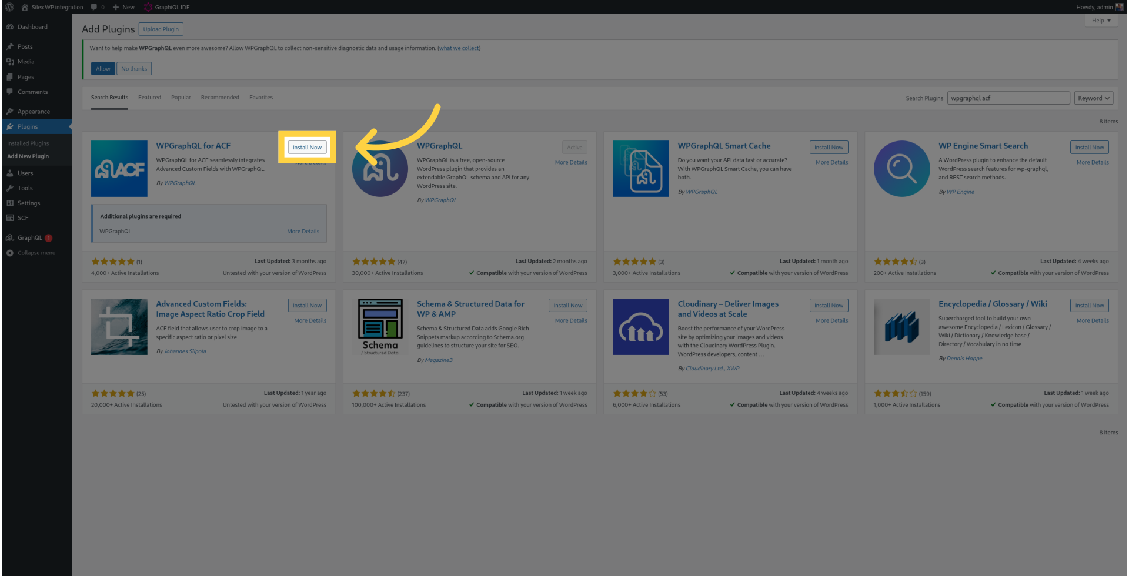The height and width of the screenshot is (576, 1129).
Task: Open 'what we collect' link
Action: click(459, 48)
